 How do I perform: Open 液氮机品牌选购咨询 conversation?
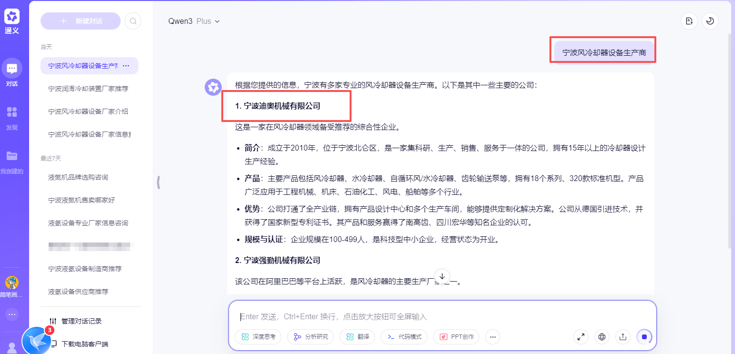(78, 177)
